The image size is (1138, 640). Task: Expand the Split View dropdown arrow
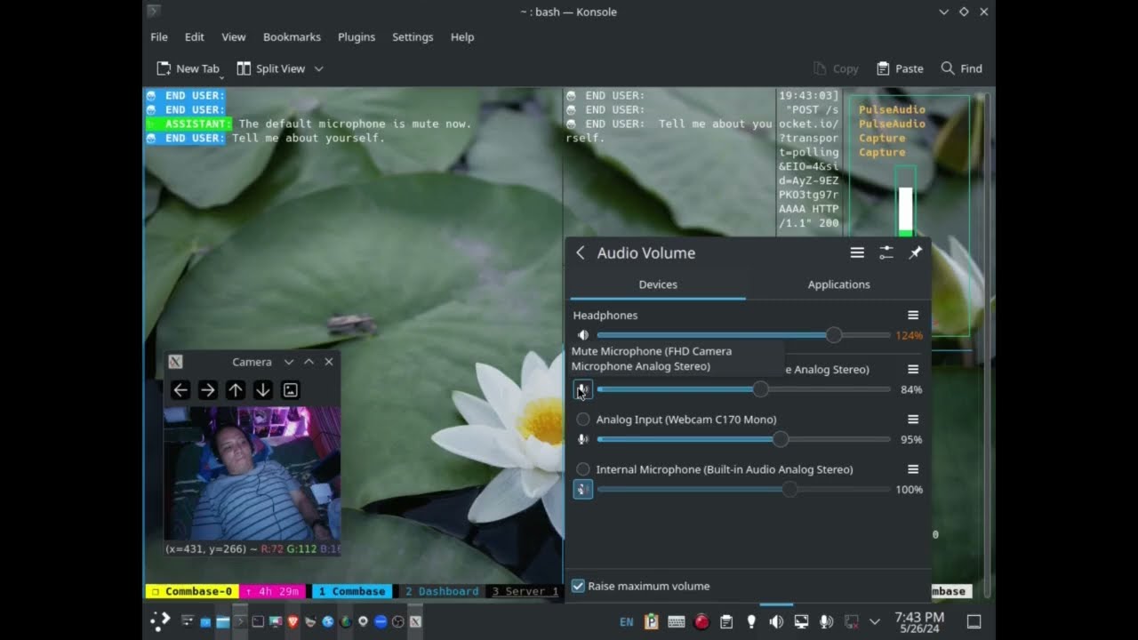[x=319, y=68]
